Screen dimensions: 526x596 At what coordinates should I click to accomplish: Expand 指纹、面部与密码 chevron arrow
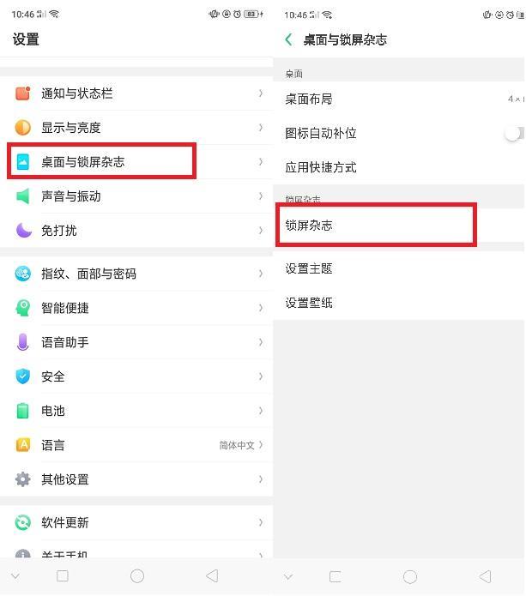click(261, 274)
